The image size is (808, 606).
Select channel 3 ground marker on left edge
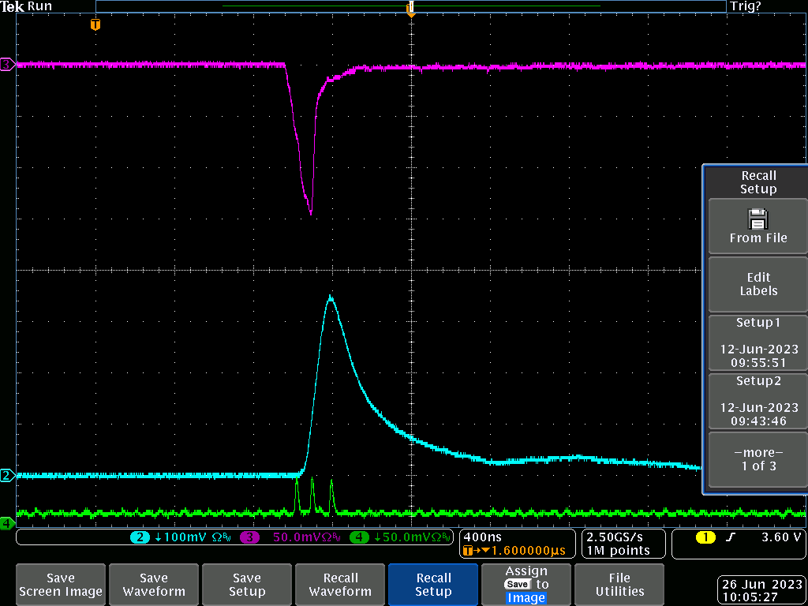(7, 65)
